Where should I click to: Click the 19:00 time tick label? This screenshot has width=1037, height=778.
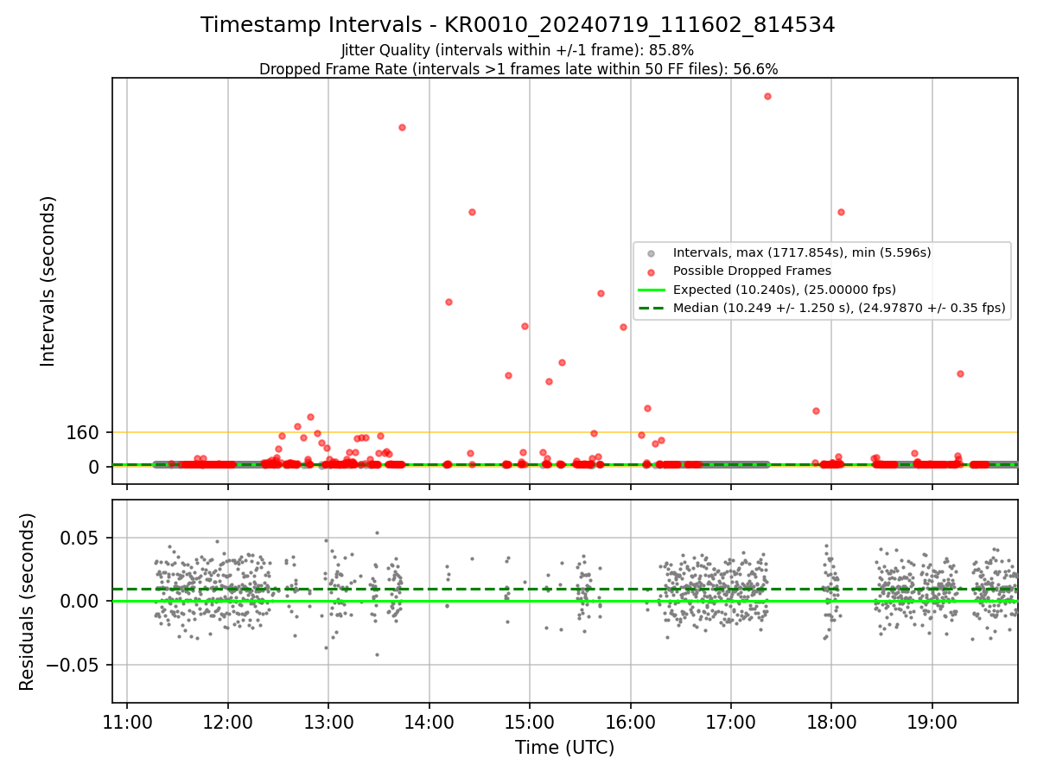[x=932, y=722]
